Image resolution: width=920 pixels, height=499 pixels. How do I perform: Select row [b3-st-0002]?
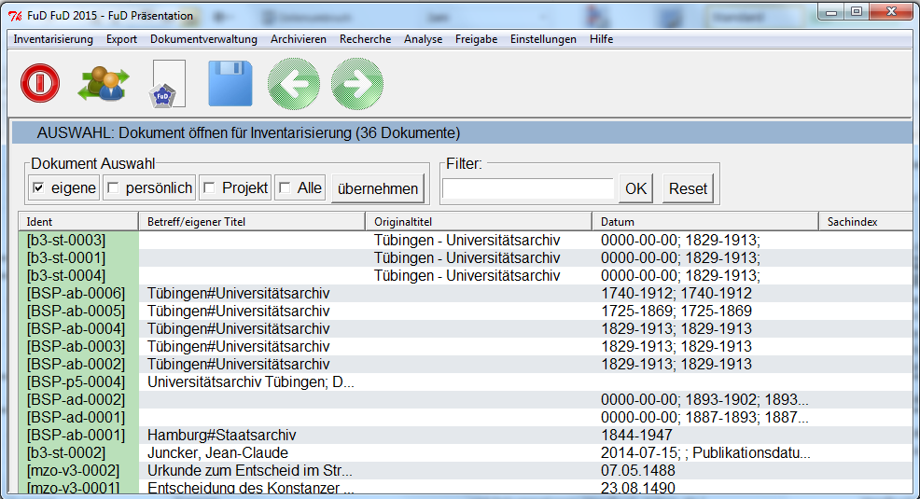pyautogui.click(x=466, y=452)
